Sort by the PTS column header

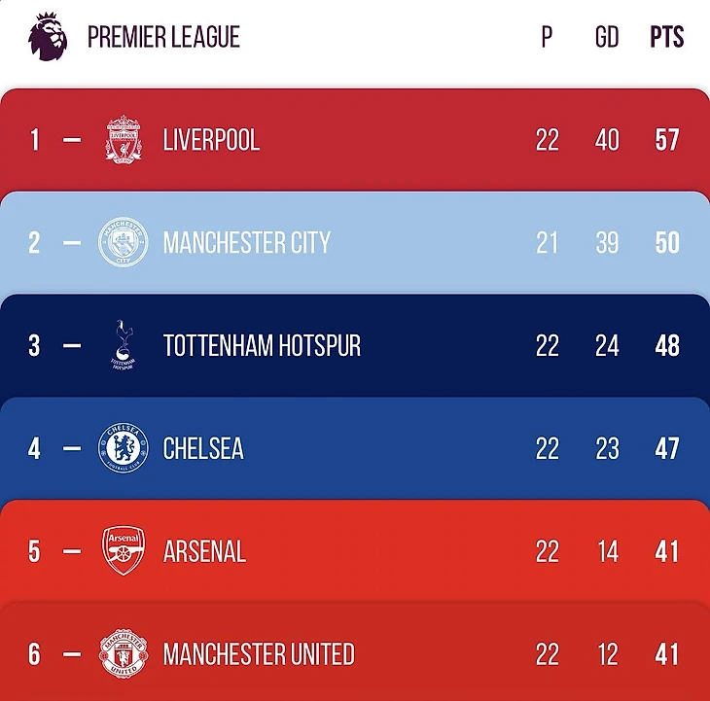(x=667, y=38)
